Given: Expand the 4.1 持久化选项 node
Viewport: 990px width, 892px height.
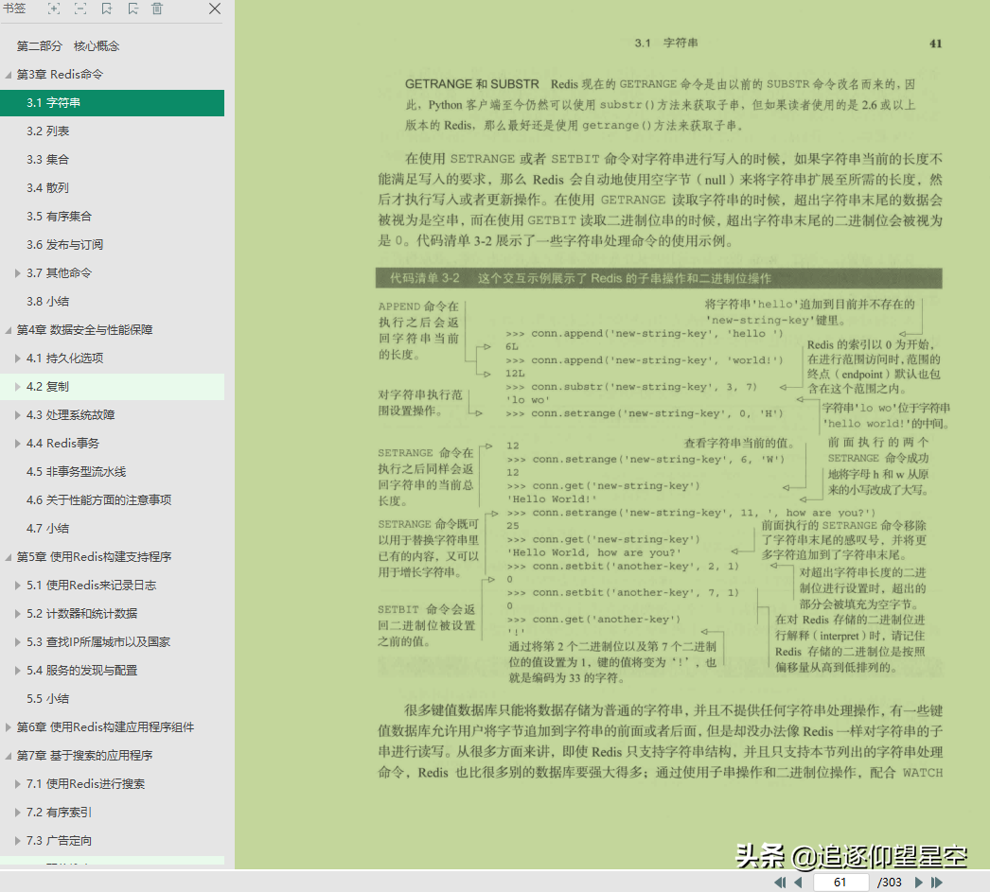Looking at the screenshot, I should tap(18, 359).
